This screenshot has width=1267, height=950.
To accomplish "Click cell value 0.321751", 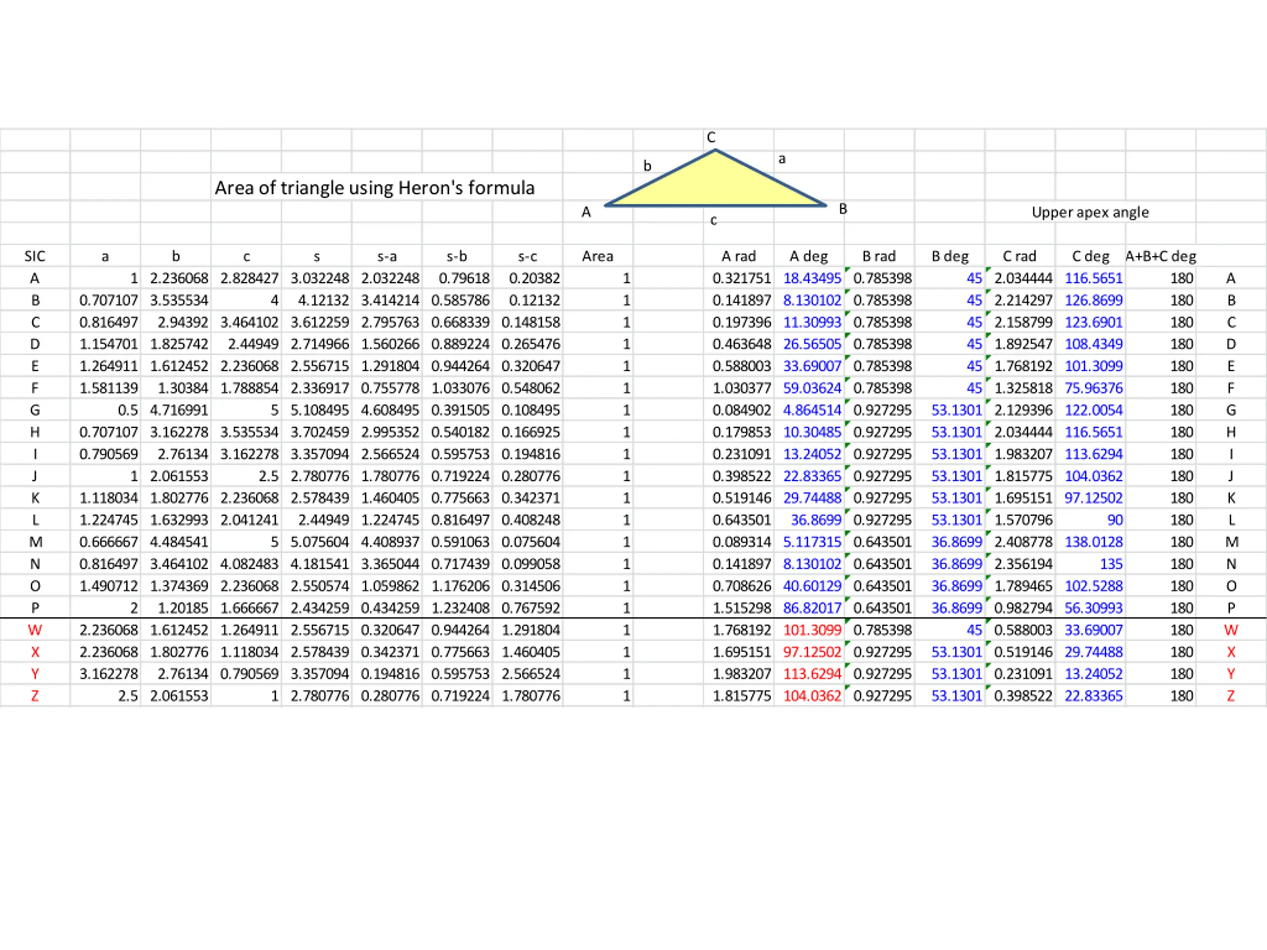I will tap(742, 278).
